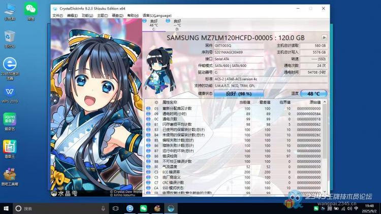Viewport: 381px width, 214px height.
Task: Click the SMART table scroll-up arrow
Action: (x=325, y=102)
